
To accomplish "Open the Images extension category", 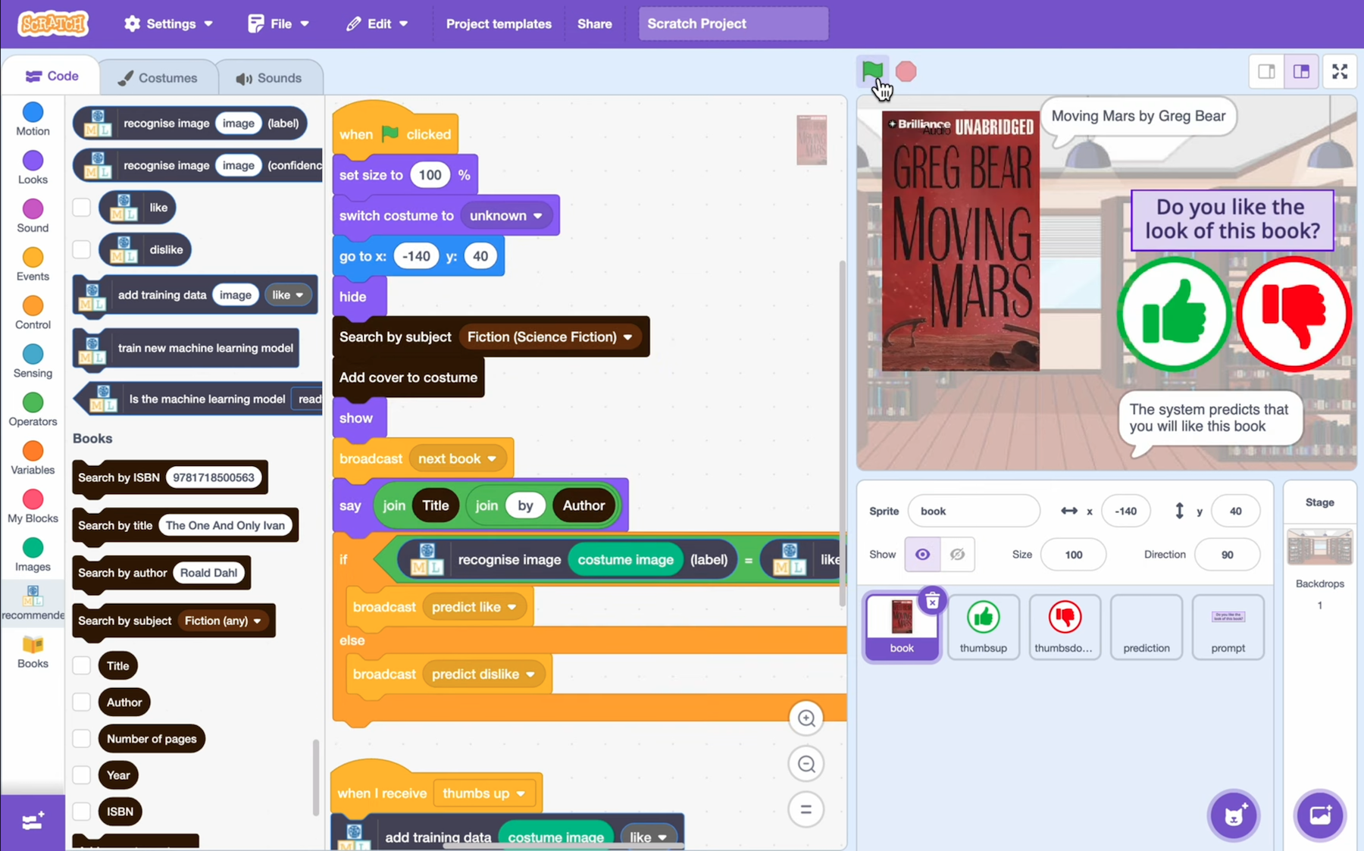I will [33, 555].
